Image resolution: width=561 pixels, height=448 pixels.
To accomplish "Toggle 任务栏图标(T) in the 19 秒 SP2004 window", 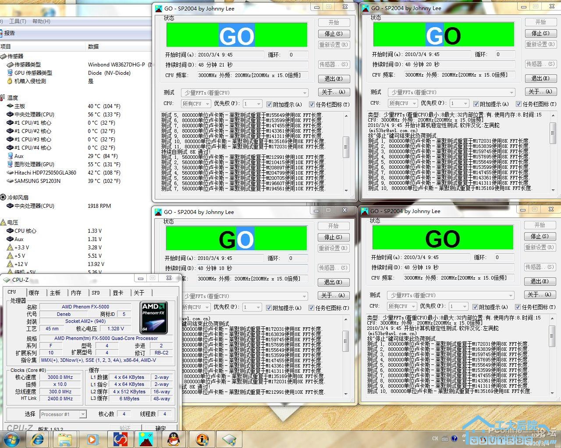I will tap(518, 307).
